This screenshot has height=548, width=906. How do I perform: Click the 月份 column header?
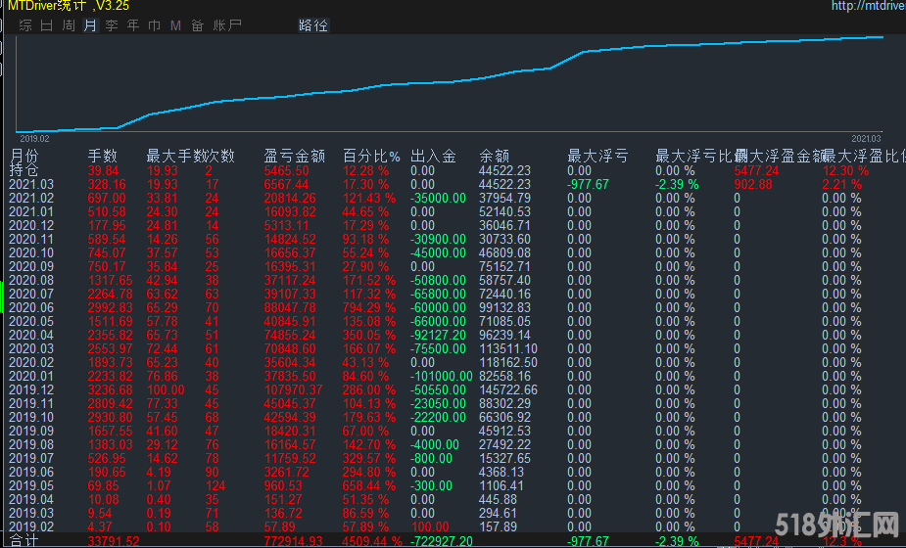[x=24, y=156]
